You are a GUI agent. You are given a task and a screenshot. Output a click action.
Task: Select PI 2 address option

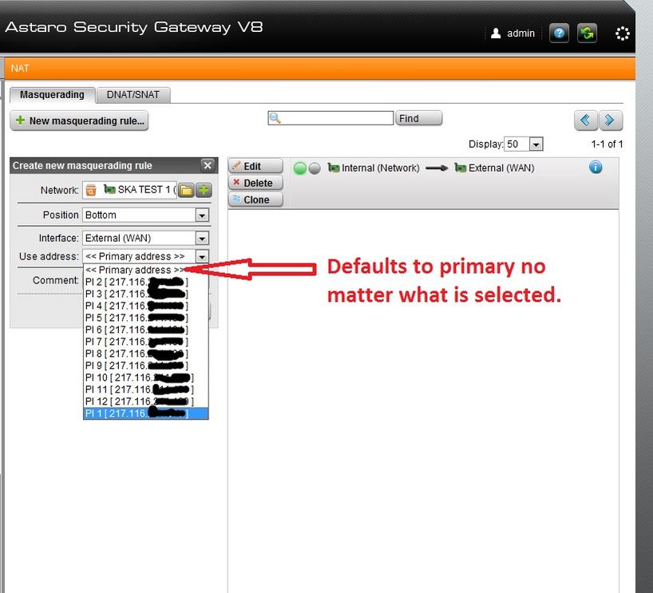coord(146,282)
